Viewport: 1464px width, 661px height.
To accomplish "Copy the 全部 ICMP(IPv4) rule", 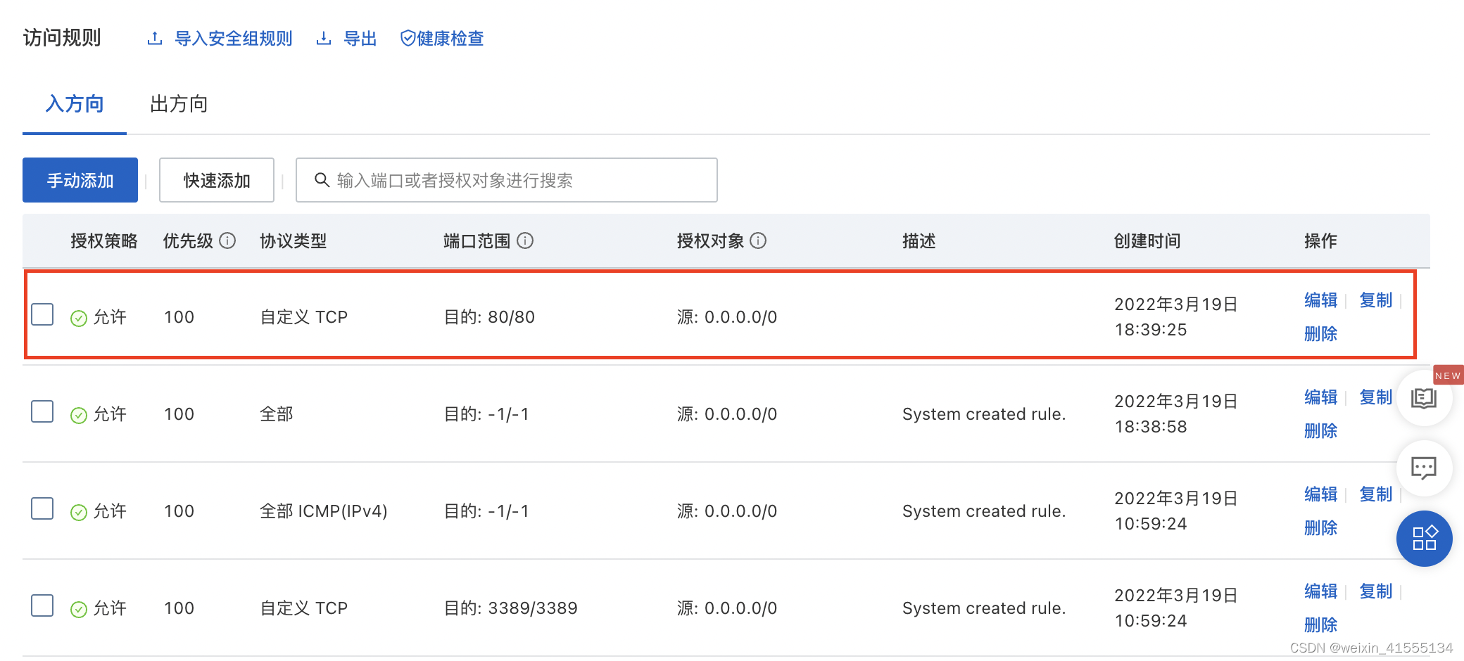I will click(1376, 494).
